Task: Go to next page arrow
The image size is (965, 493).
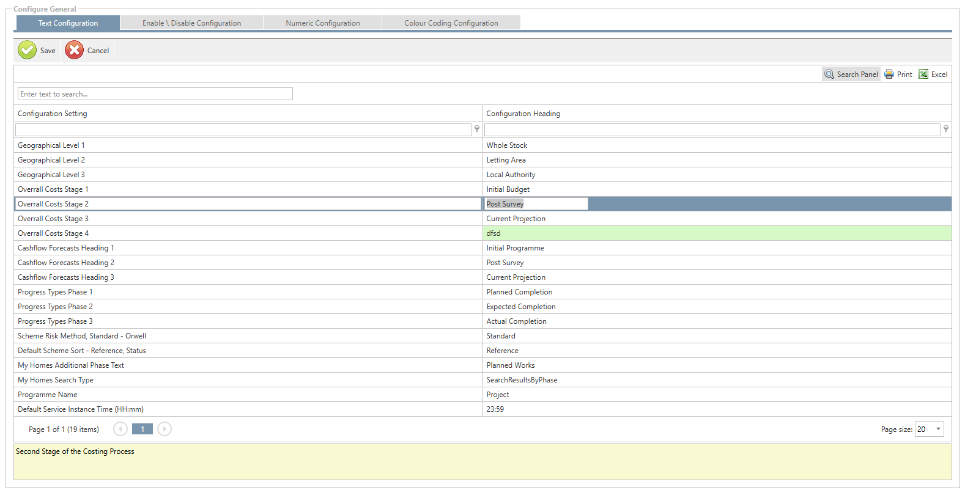Action: click(x=165, y=429)
